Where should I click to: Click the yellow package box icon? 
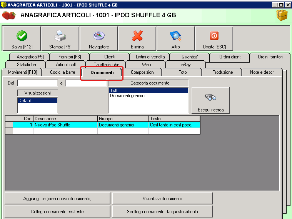[x=282, y=15]
